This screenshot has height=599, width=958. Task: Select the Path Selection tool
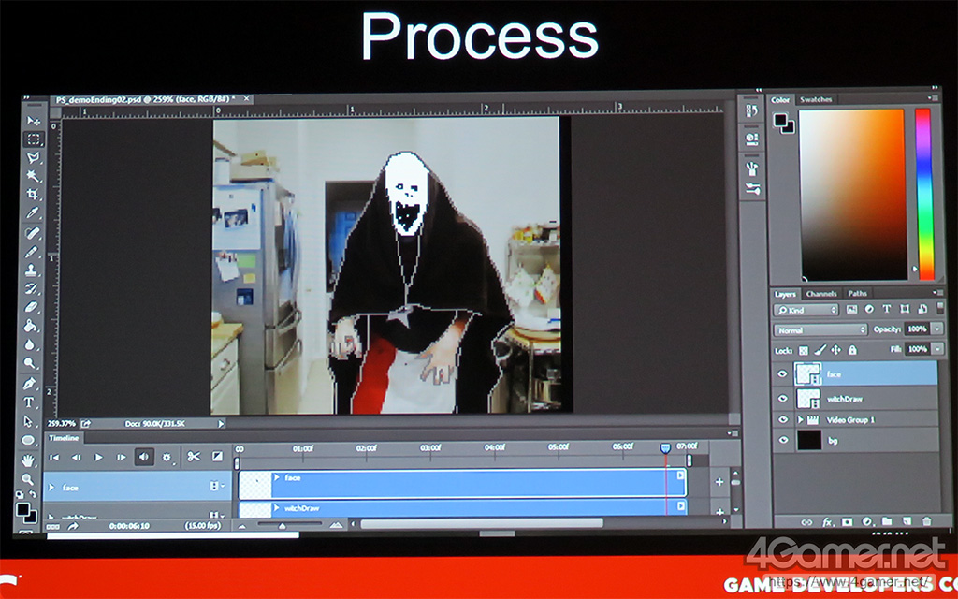point(28,421)
